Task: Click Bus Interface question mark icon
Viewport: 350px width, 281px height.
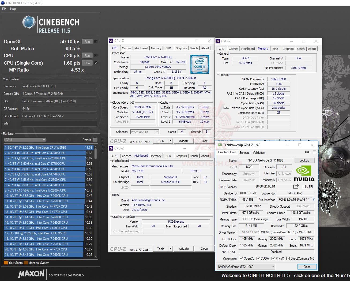Action: (314, 200)
